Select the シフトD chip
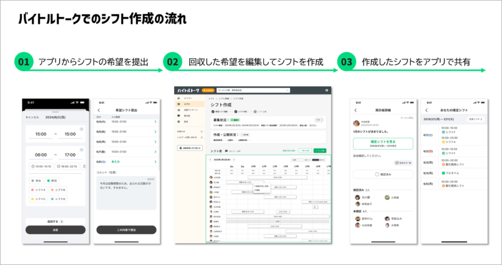This screenshot has width=502, height=265. pyautogui.click(x=58, y=199)
